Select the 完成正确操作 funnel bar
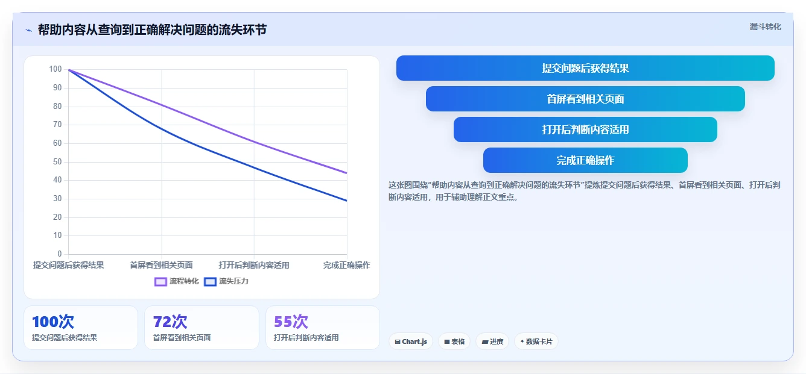Viewport: 806px width, 374px height. pyautogui.click(x=585, y=160)
